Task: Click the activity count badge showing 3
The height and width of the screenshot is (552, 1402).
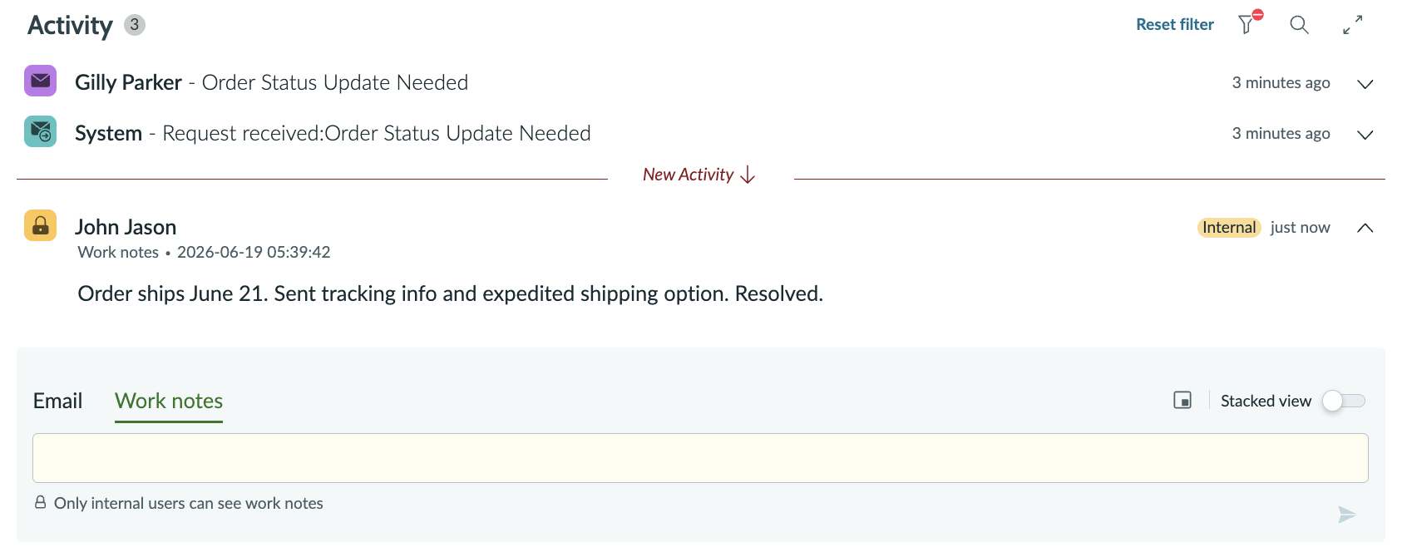Action: 135,25
